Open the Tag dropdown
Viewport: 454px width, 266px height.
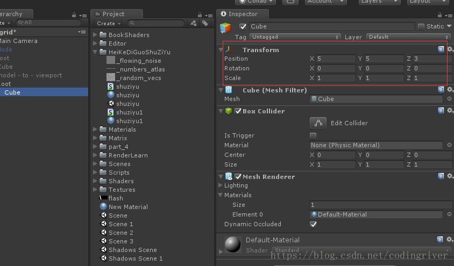295,37
